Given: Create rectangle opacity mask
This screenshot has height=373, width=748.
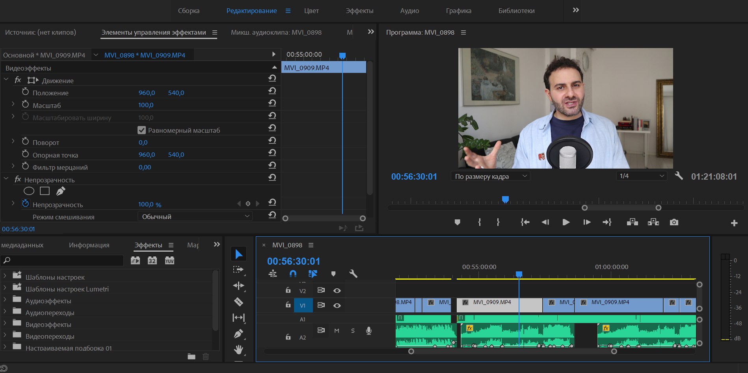Looking at the screenshot, I should 45,191.
